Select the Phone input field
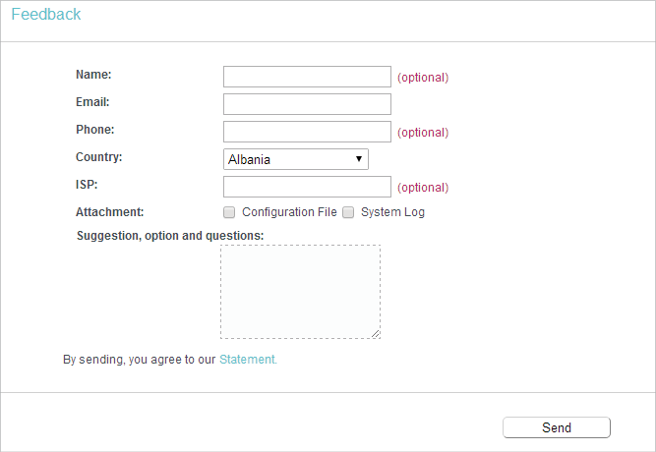The width and height of the screenshot is (656, 452). 307,132
